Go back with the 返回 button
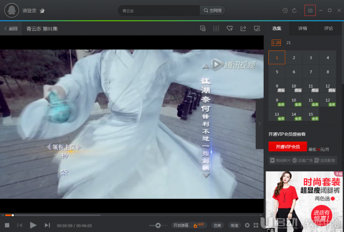Viewport: 344px width, 232px height. (x=11, y=29)
